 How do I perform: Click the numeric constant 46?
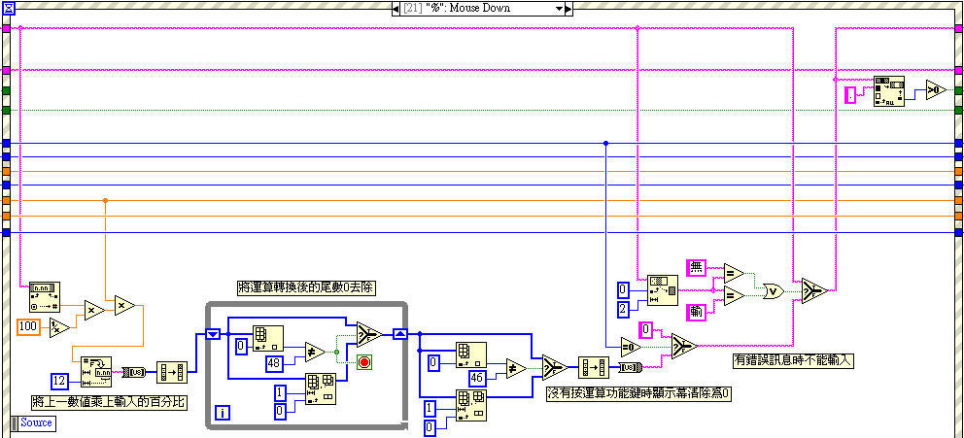pyautogui.click(x=478, y=379)
